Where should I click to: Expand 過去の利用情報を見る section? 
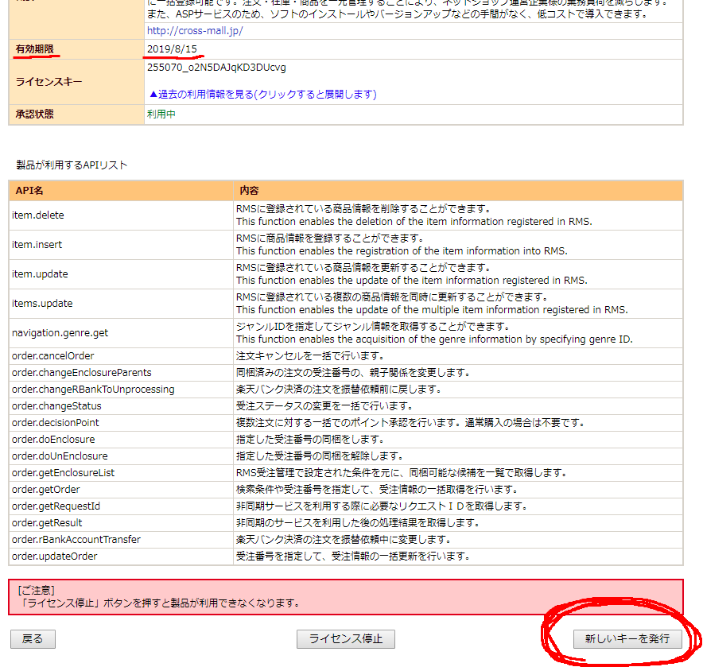pos(262,94)
